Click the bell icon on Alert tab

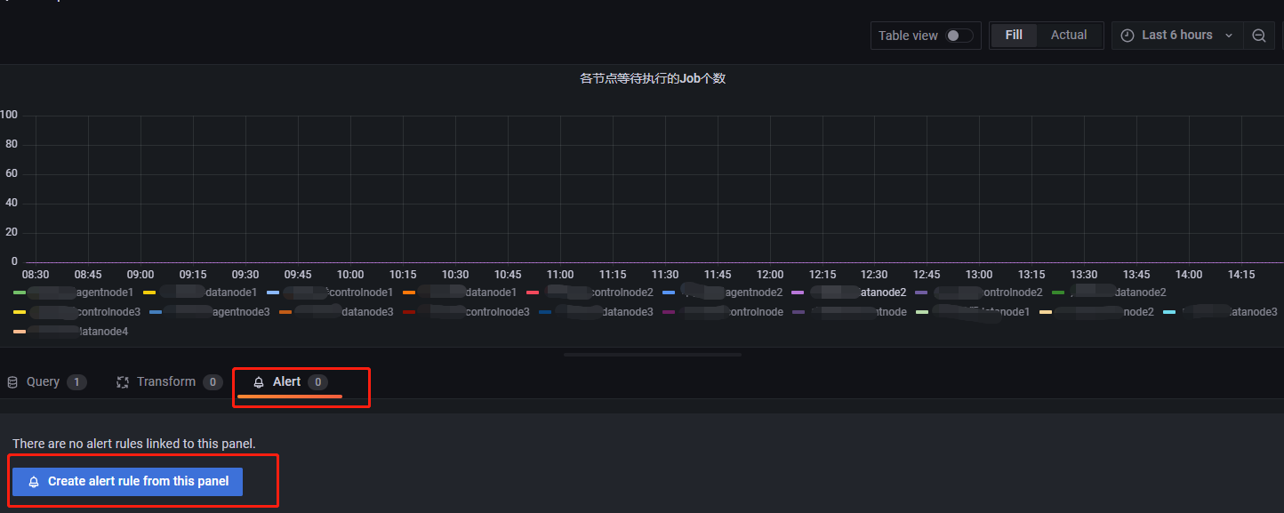259,382
